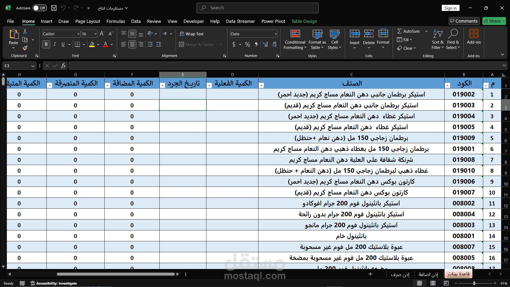510x287 pixels.
Task: Align text right in Alignment group
Action: point(141,44)
